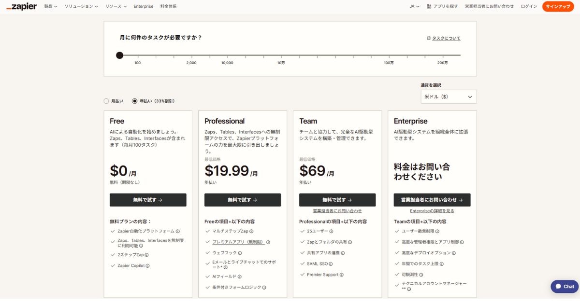This screenshot has width=580, height=304.
Task: Click info icon beside Premier Support
Action: pos(341,275)
